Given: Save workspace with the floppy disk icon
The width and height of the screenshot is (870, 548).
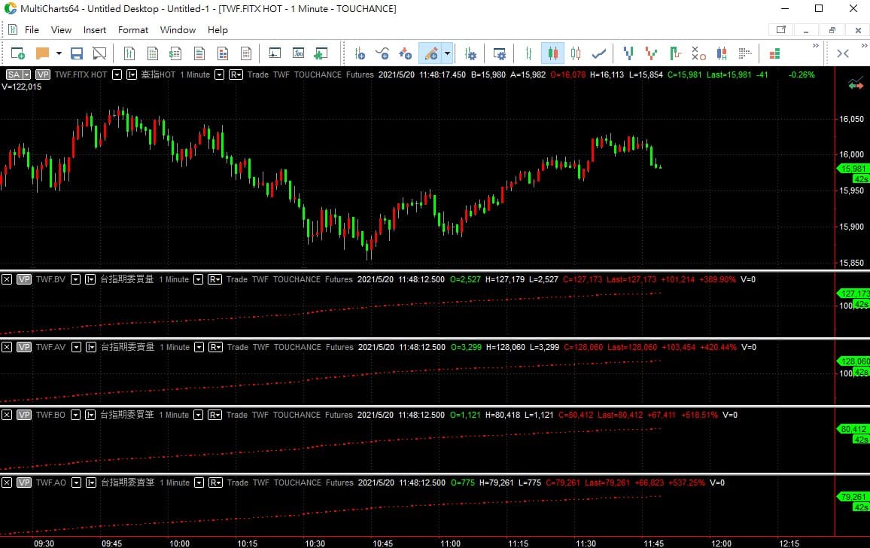Looking at the screenshot, I should tap(77, 53).
